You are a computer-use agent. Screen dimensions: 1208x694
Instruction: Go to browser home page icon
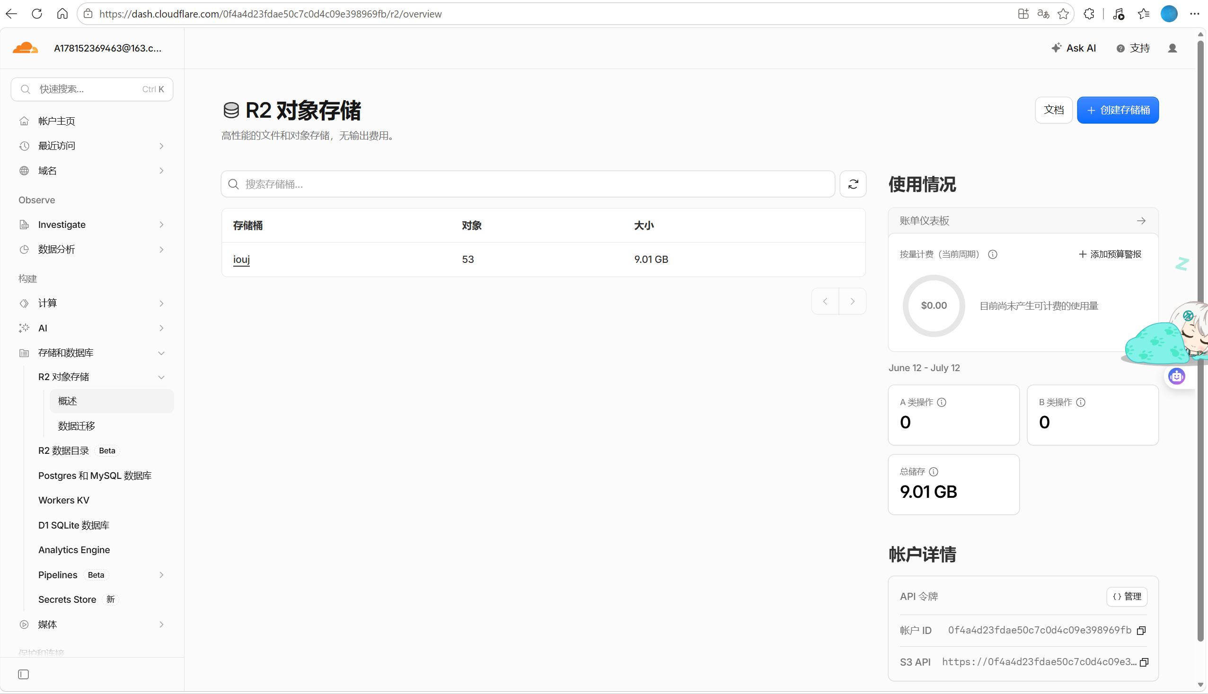tap(62, 14)
